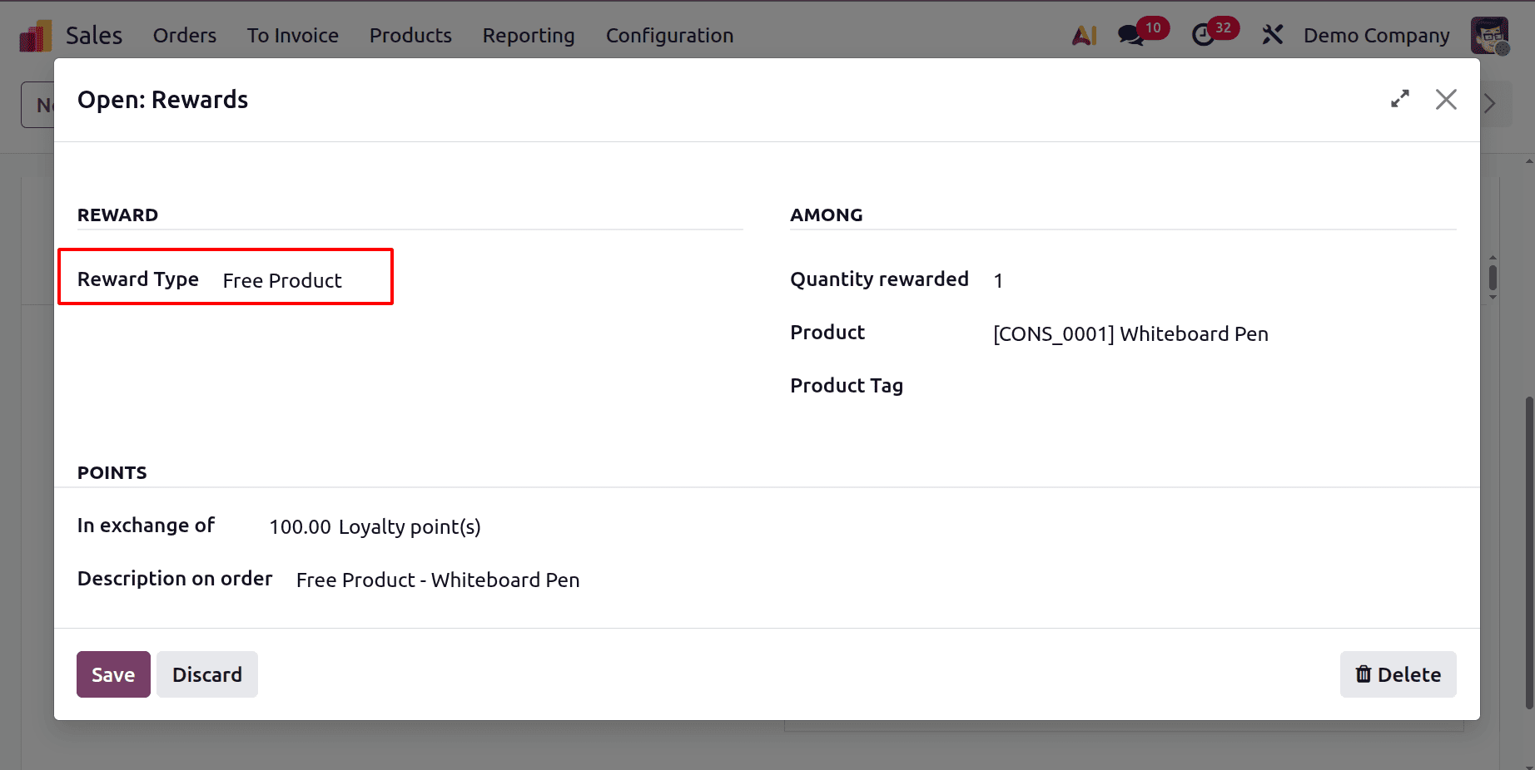Open the Reporting menu

pos(528,35)
